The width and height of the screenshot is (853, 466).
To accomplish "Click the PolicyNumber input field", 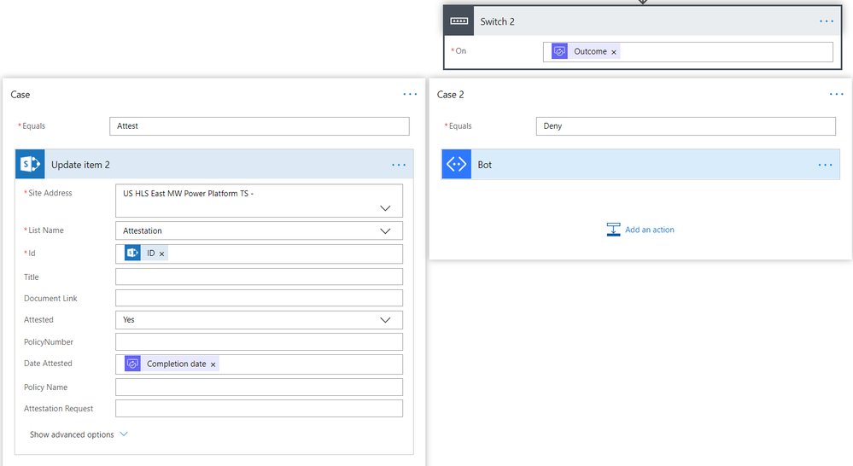I will coord(259,342).
